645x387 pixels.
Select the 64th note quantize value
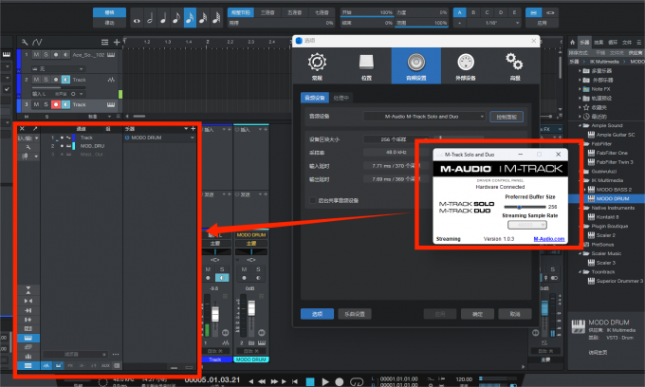coord(216,19)
